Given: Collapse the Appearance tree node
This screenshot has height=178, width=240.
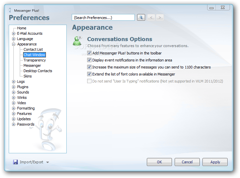Looking at the screenshot, I should pyautogui.click(x=14, y=44).
